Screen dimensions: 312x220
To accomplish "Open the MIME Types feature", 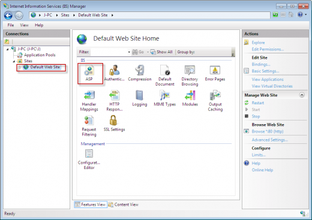I will pyautogui.click(x=164, y=98).
